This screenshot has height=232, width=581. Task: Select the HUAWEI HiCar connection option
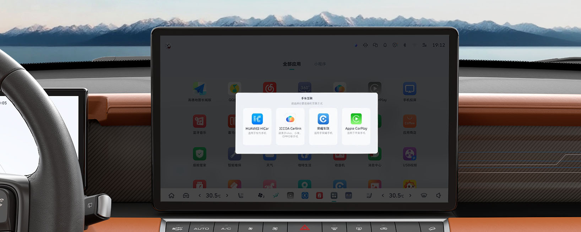click(x=257, y=126)
